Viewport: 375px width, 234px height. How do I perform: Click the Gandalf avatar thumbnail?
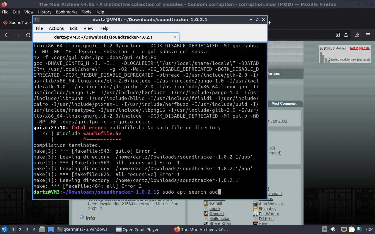coord(206,214)
